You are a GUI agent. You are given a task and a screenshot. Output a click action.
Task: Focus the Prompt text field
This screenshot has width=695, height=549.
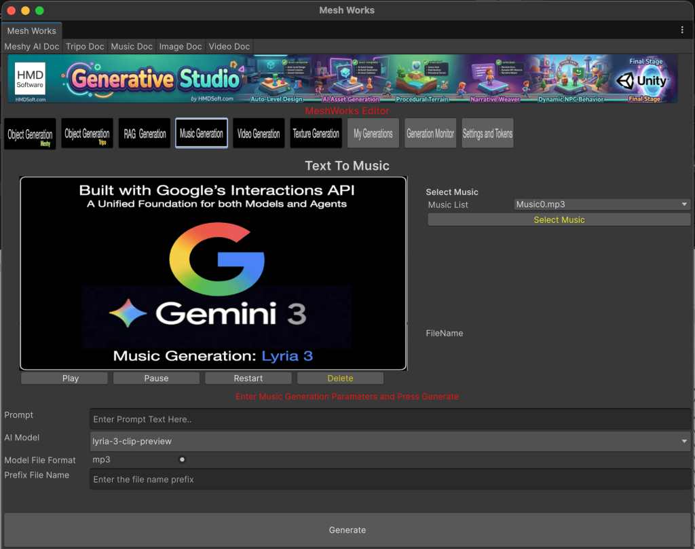click(x=390, y=419)
